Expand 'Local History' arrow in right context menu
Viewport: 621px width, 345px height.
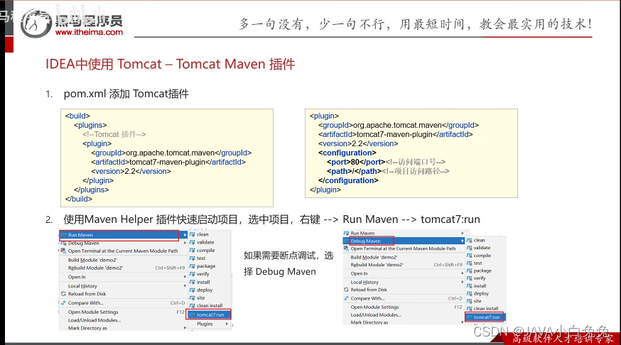coord(462,282)
